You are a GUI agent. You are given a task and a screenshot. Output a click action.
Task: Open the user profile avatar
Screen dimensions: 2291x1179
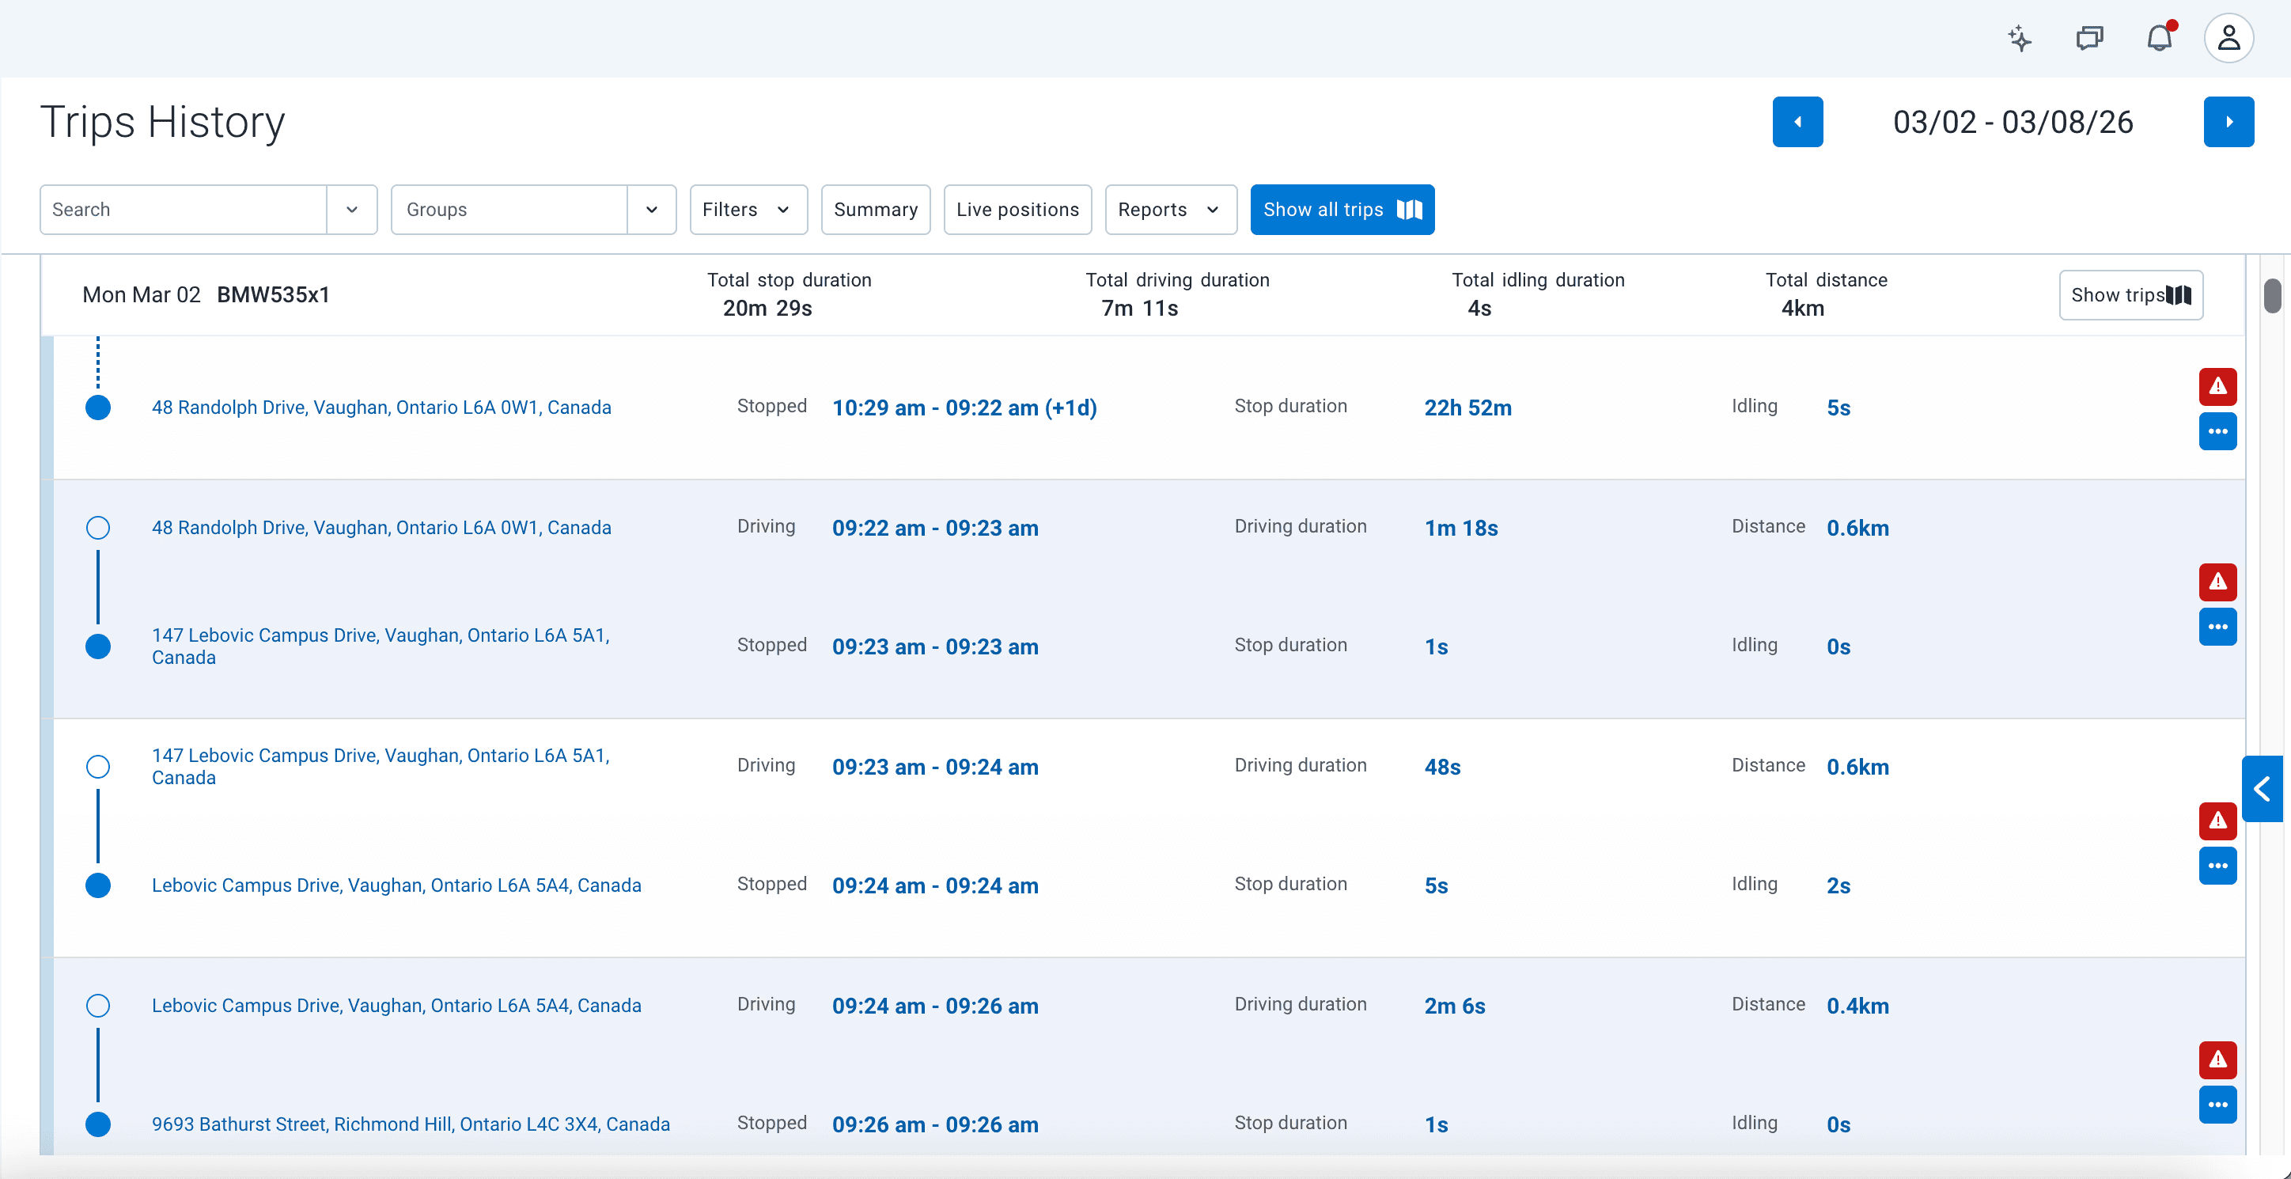point(2228,38)
